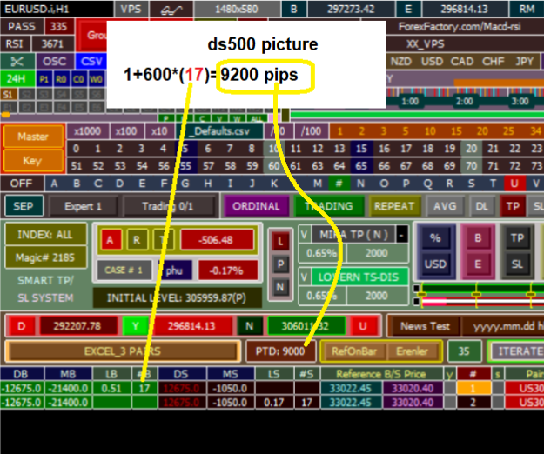Click the red A button beside R

(110, 240)
